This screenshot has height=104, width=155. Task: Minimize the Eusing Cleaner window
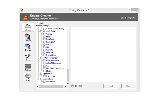[x=124, y=10]
